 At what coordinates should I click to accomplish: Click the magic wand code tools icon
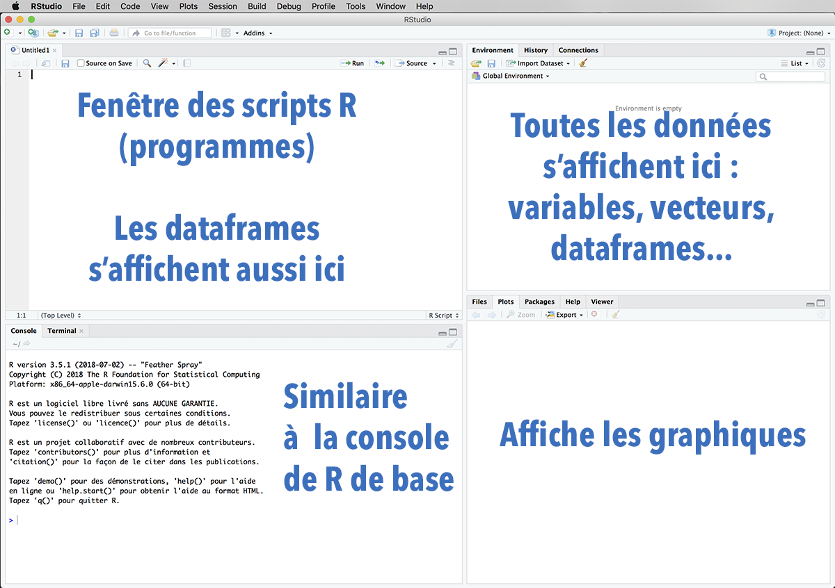(x=164, y=63)
